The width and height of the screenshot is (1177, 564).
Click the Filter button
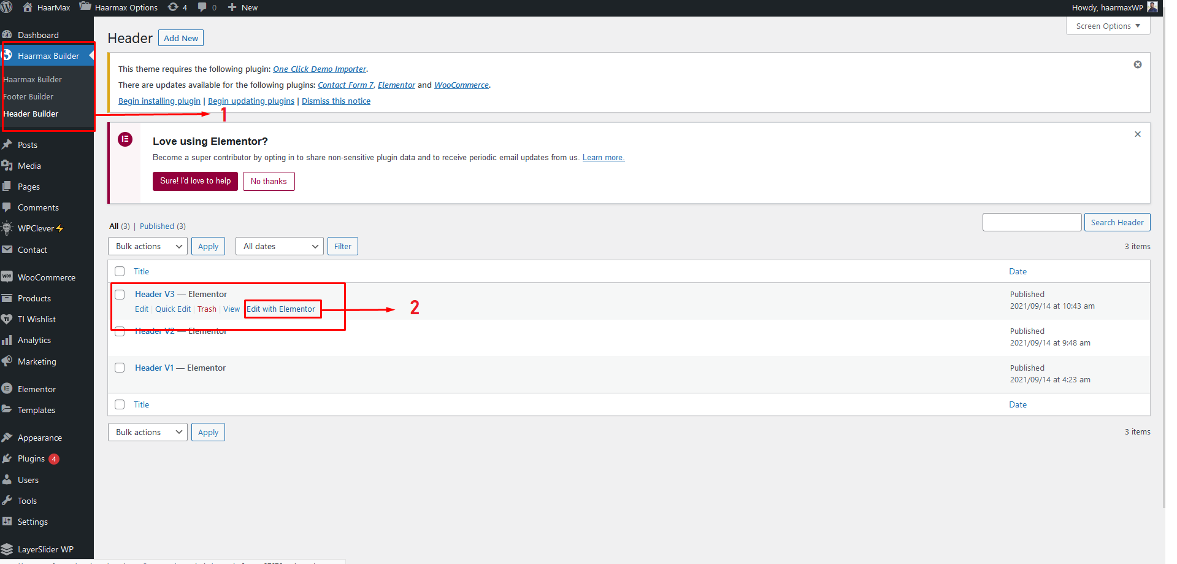click(x=343, y=246)
